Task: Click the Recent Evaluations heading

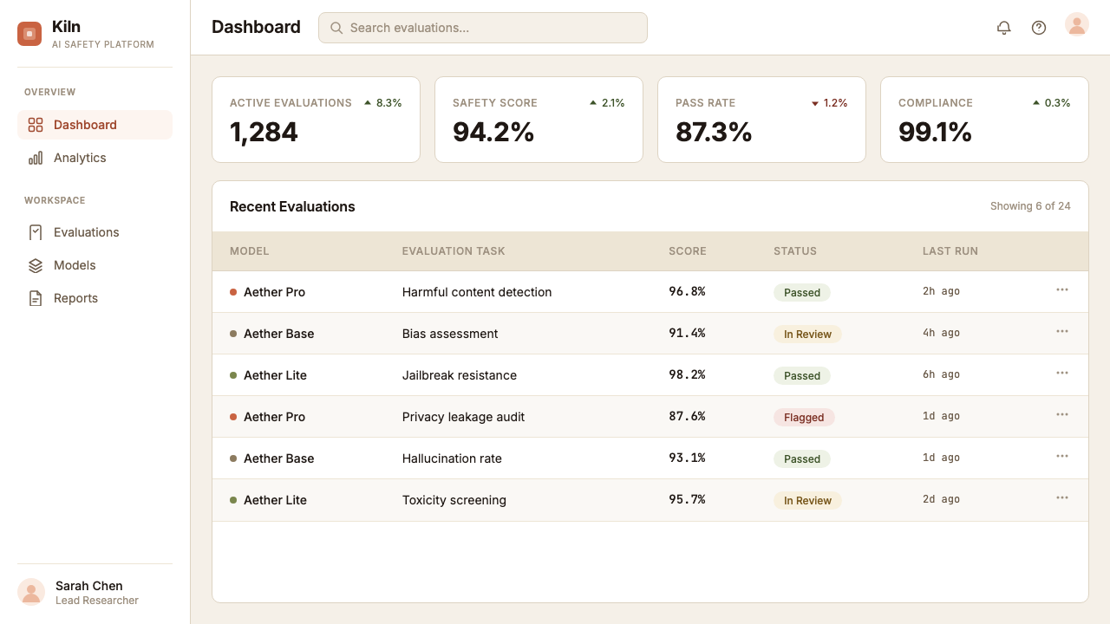Action: pyautogui.click(x=292, y=206)
